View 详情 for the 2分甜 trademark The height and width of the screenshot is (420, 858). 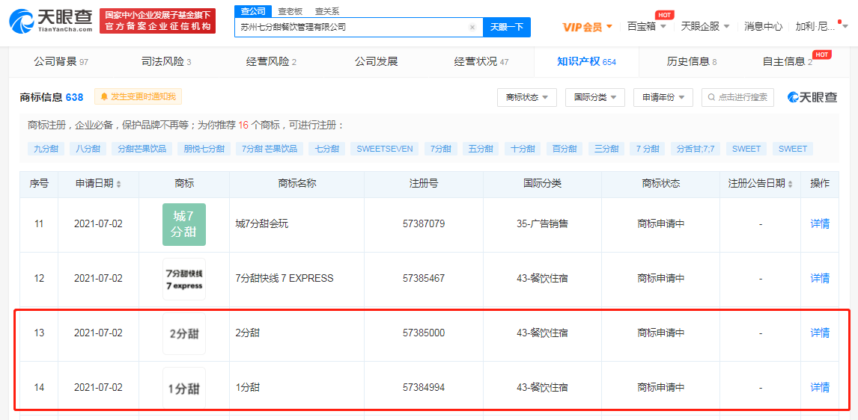(x=820, y=333)
